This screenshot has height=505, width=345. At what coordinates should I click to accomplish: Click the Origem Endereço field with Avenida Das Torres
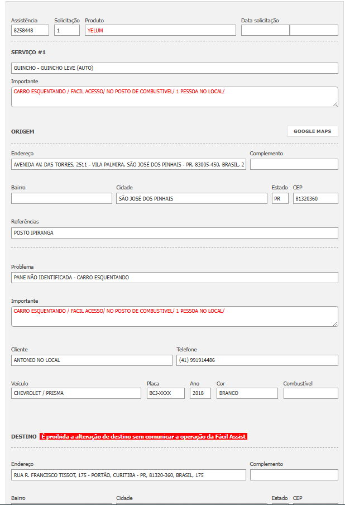[x=128, y=164]
